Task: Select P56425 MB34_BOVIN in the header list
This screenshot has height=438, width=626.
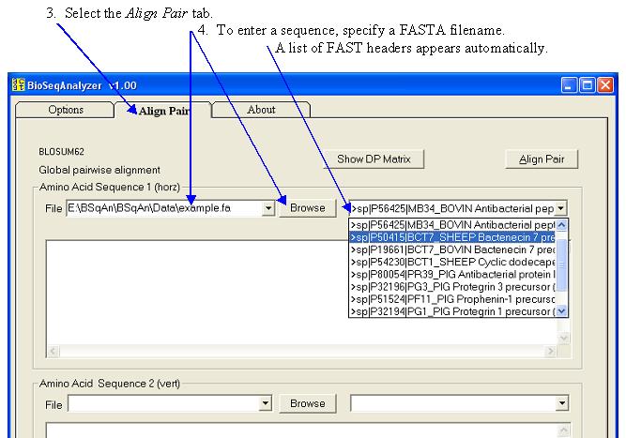Action: [x=452, y=225]
